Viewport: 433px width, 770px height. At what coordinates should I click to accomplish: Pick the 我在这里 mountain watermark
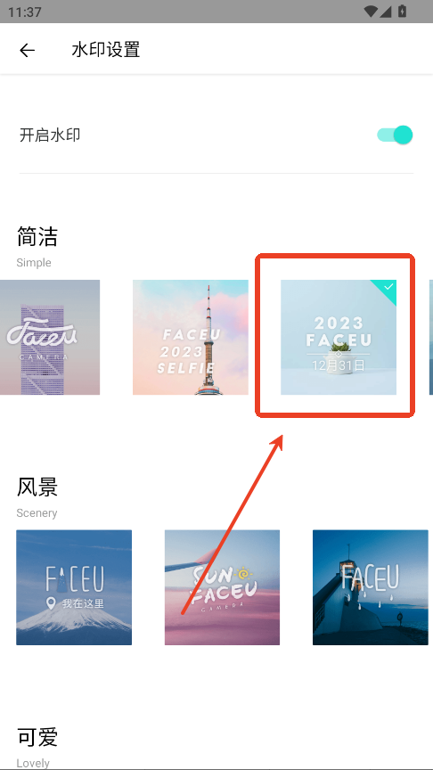(x=74, y=587)
